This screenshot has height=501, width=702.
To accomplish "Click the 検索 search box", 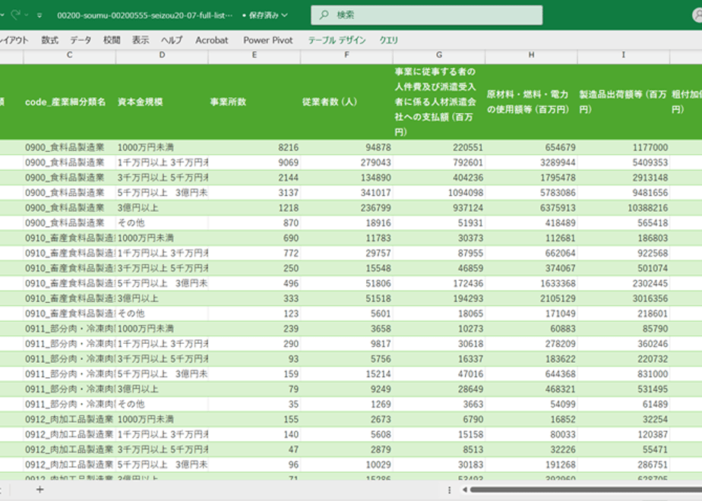I will click(427, 15).
